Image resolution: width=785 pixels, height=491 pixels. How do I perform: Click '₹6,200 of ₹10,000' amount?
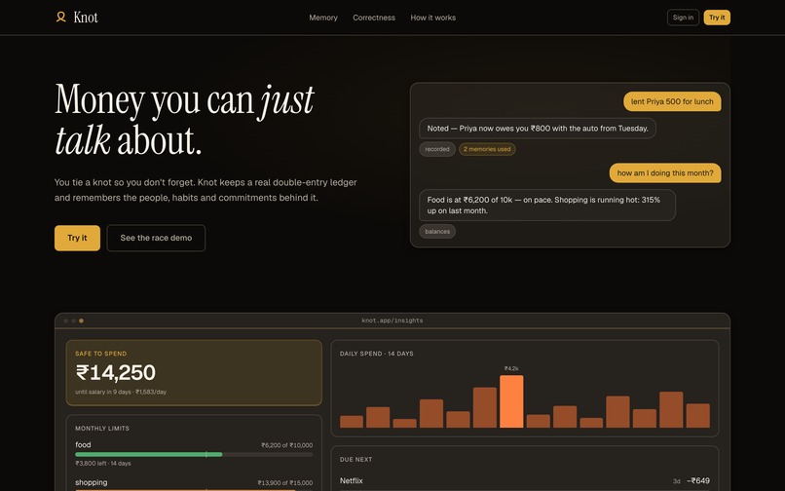click(287, 445)
